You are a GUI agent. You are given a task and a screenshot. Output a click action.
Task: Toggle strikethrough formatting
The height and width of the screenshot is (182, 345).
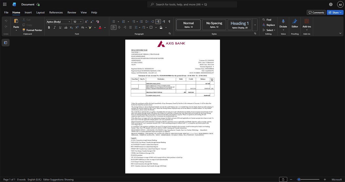tap(66, 27)
